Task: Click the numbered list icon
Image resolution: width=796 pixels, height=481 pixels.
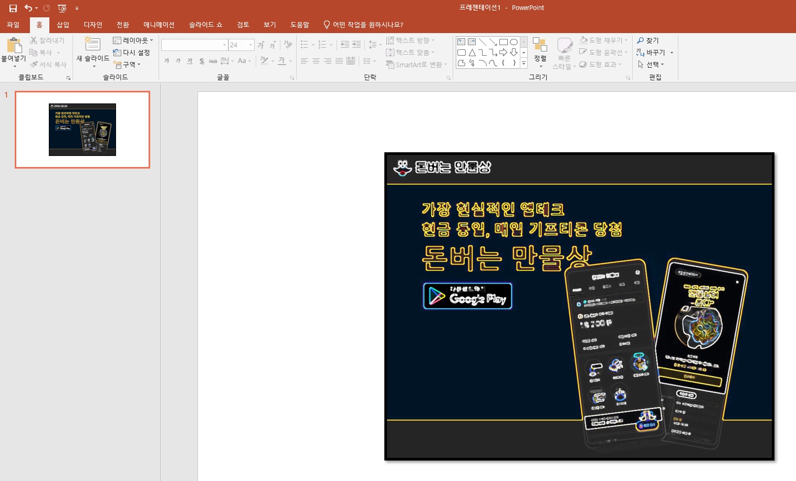Action: click(x=322, y=45)
